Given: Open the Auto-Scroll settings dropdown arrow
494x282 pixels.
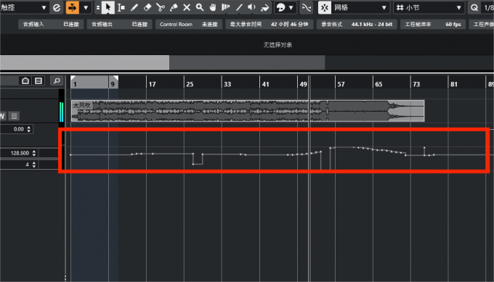Looking at the screenshot, I should pos(86,7).
